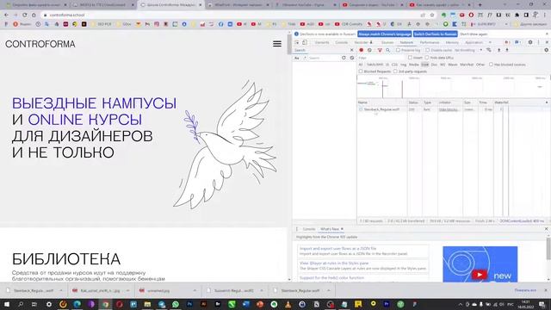This screenshot has height=310, width=551.
Task: Select the Font resource type filter
Action: pyautogui.click(x=424, y=65)
